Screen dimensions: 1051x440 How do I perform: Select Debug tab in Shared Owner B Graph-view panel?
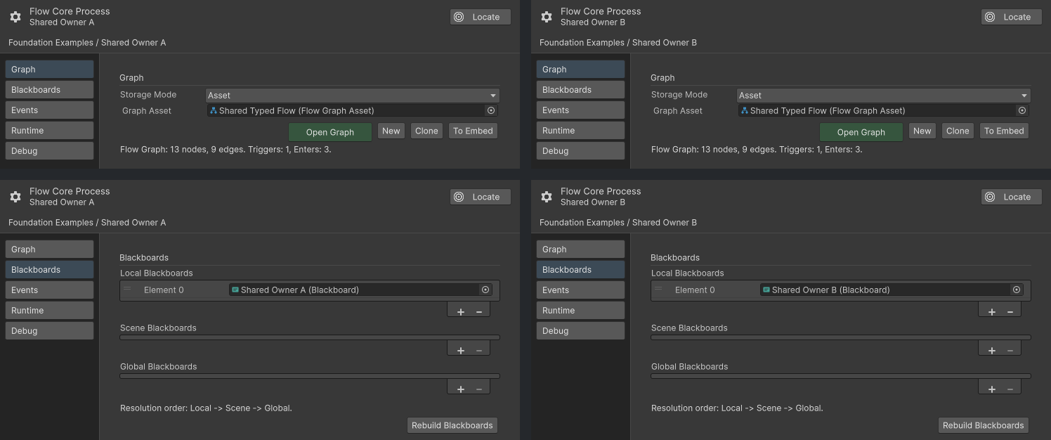point(580,150)
